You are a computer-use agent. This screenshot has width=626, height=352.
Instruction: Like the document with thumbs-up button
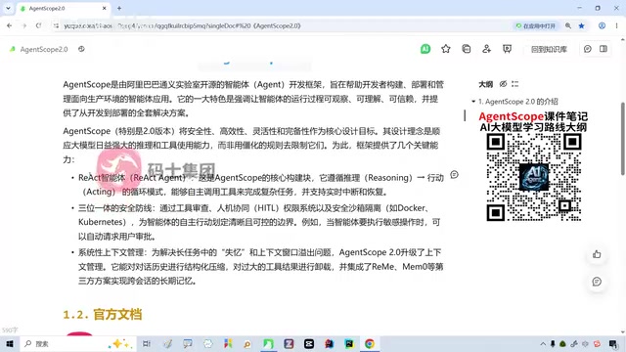point(597,254)
